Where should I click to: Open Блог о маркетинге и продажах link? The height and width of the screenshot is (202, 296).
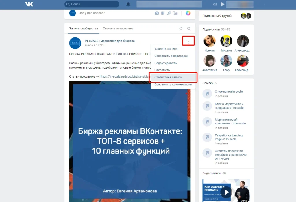coord(229,106)
